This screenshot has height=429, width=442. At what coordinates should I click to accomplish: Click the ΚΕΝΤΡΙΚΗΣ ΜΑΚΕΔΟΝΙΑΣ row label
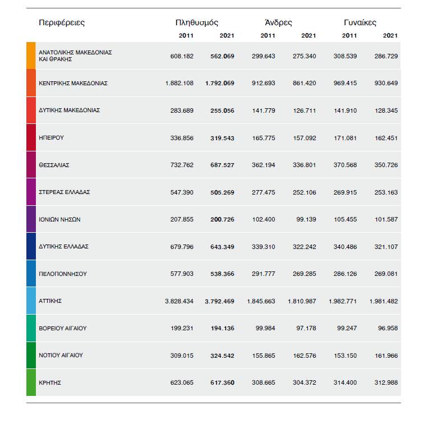tap(73, 83)
